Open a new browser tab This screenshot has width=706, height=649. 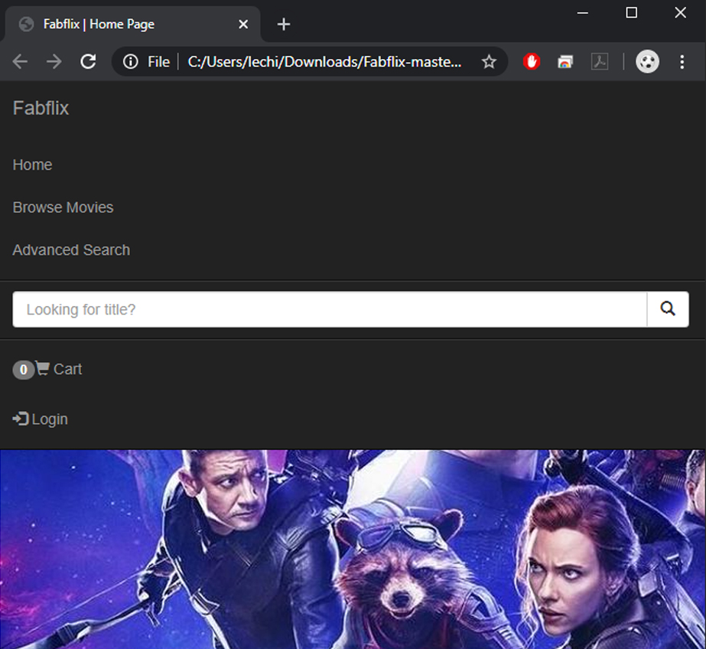tap(284, 24)
